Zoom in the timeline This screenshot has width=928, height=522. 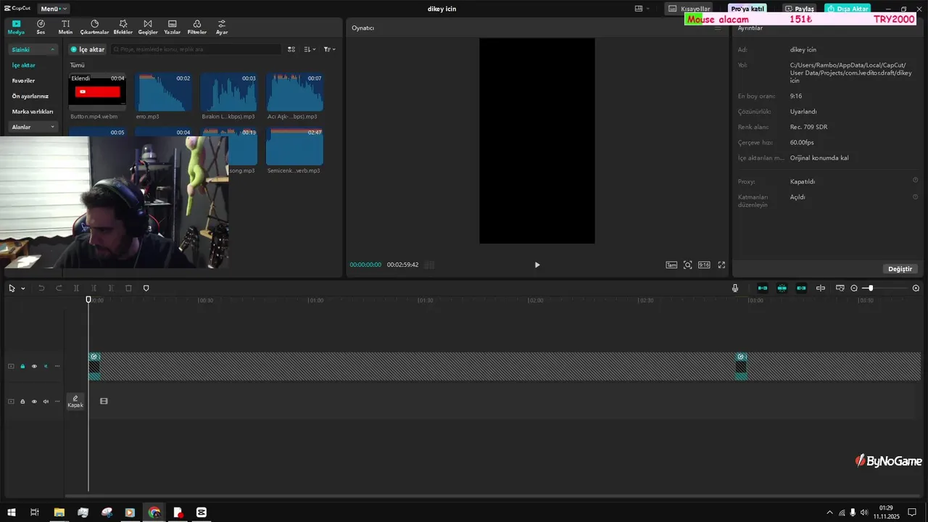click(x=916, y=289)
